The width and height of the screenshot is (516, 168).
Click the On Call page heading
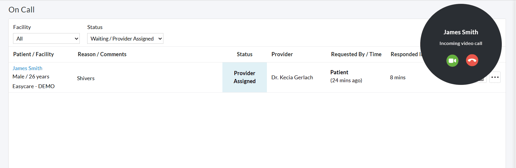[21, 10]
